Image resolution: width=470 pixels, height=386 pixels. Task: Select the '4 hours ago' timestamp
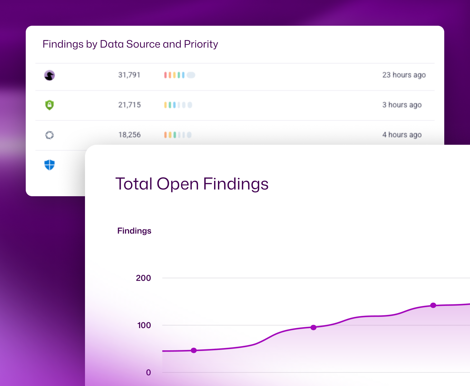pos(402,135)
